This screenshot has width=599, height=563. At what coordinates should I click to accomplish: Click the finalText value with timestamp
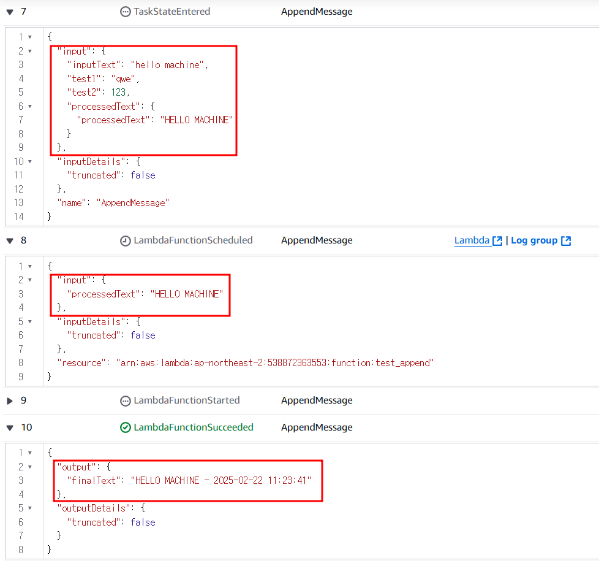pos(221,481)
